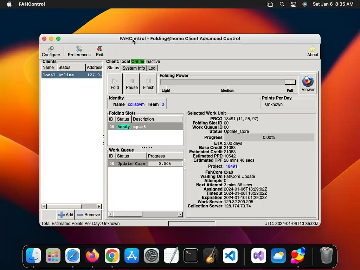Open Google Chrome from the Dock
The height and width of the screenshot is (270, 360).
112,255
